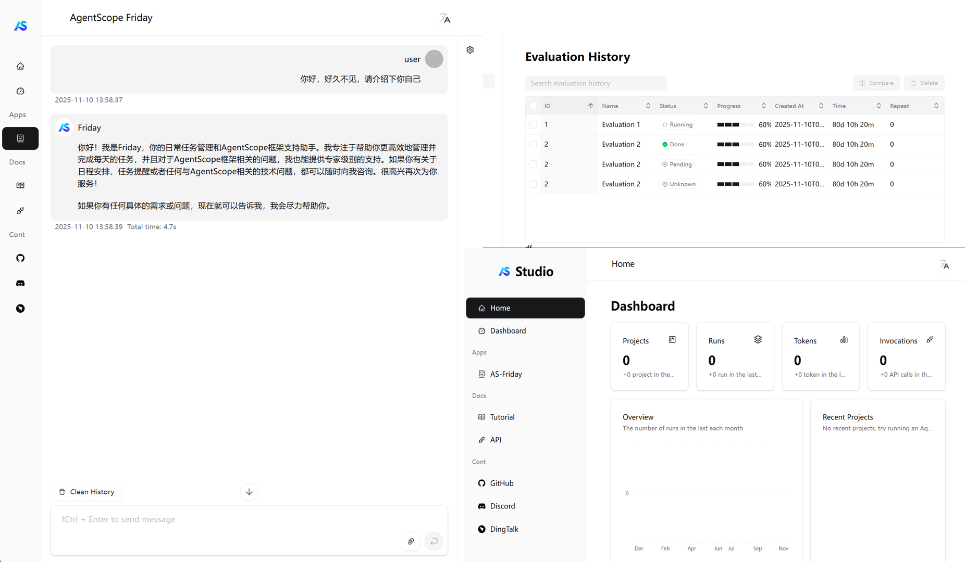
Task: Select Home in the Studio sidebar
Action: pos(525,308)
